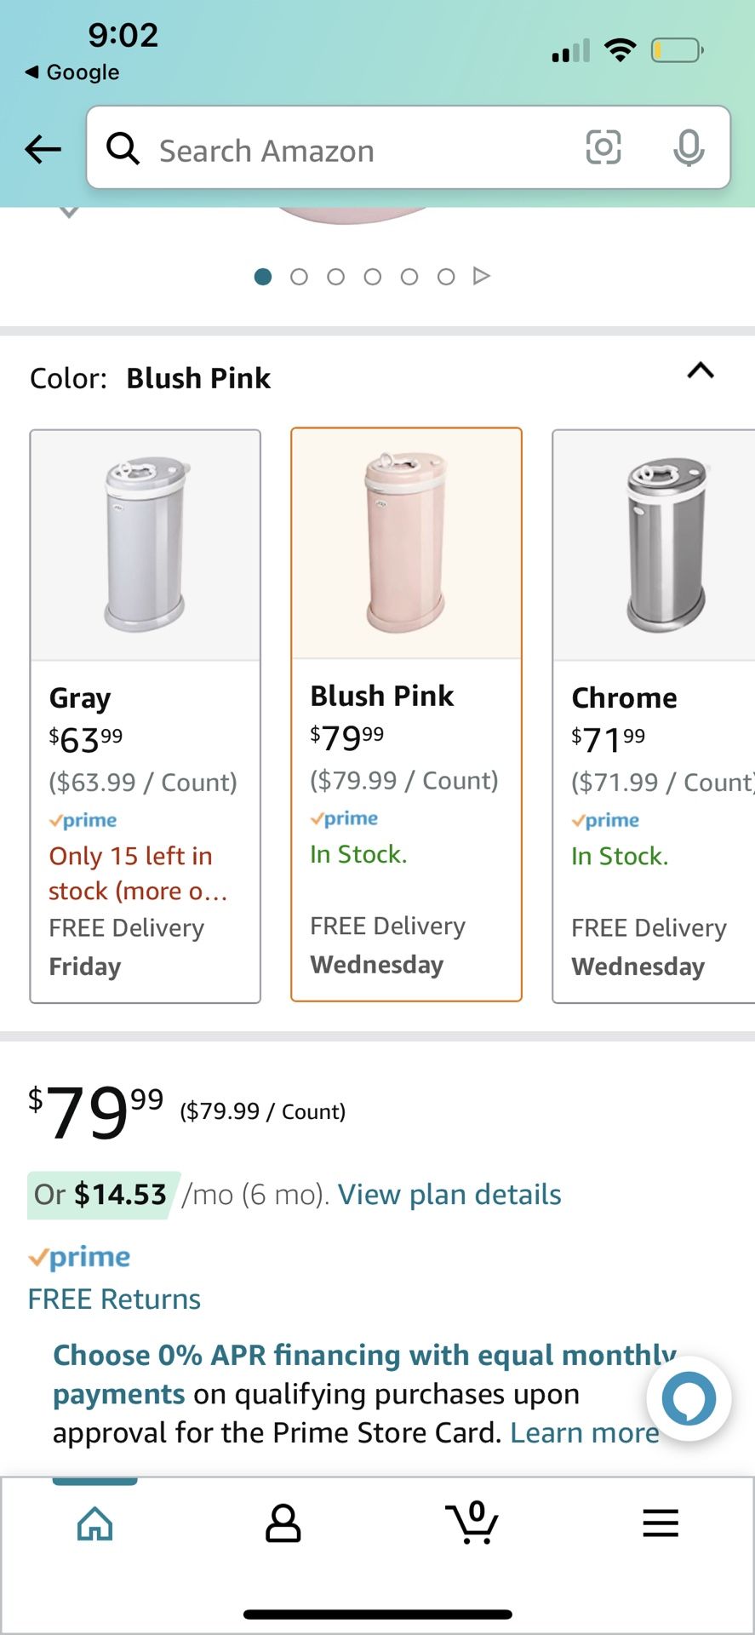Screen dimensions: 755x1635
Task: Tap the Alexa assistant bubble icon
Action: [x=689, y=1397]
